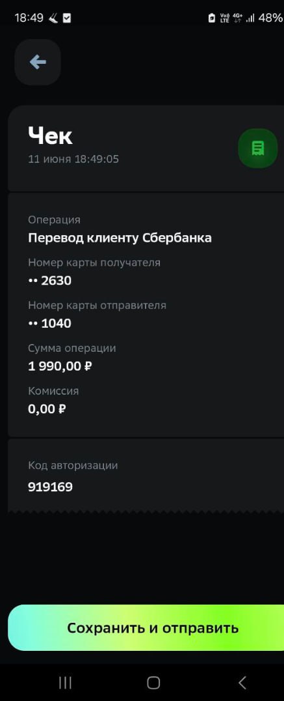Select Перевод клиенту Сбербанка operation text
The width and height of the screenshot is (284, 701).
pos(120,238)
